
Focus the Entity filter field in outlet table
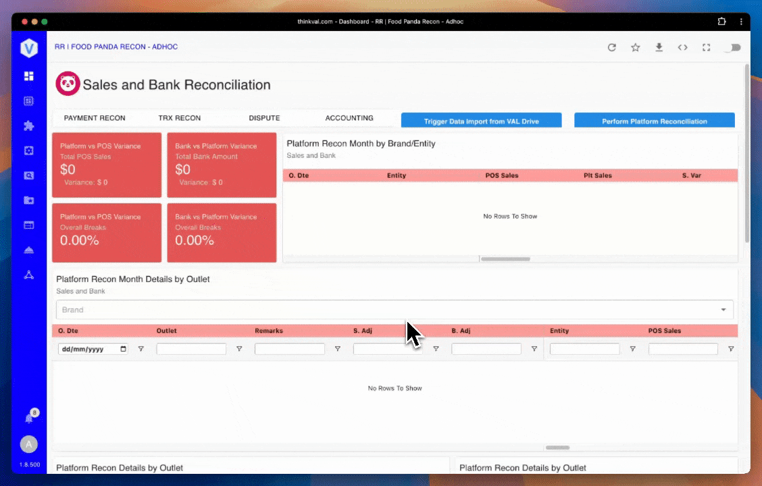click(x=584, y=348)
